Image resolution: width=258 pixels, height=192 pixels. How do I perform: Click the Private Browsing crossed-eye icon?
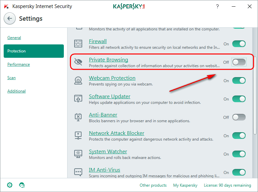tap(78, 62)
